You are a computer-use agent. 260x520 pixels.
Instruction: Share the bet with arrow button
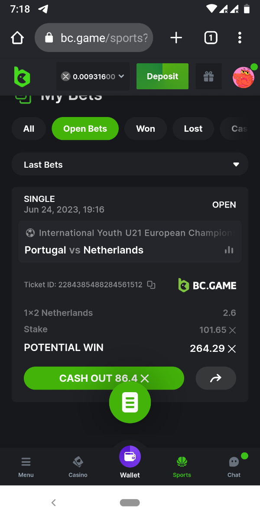216,378
